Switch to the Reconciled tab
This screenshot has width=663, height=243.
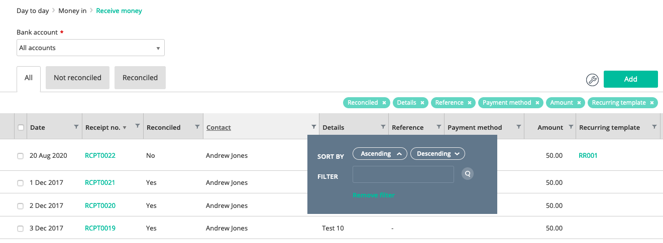pyautogui.click(x=140, y=78)
